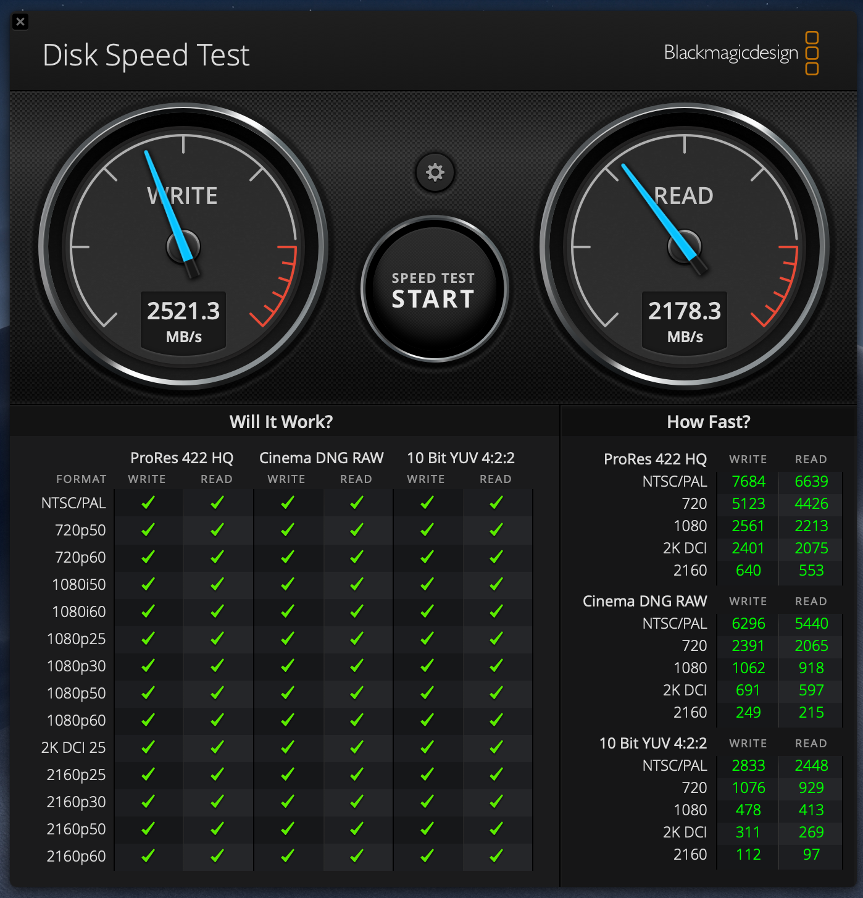Screen dimensions: 863x898
Task: Click Cinema DNG 720 read value 2065
Action: (x=811, y=646)
